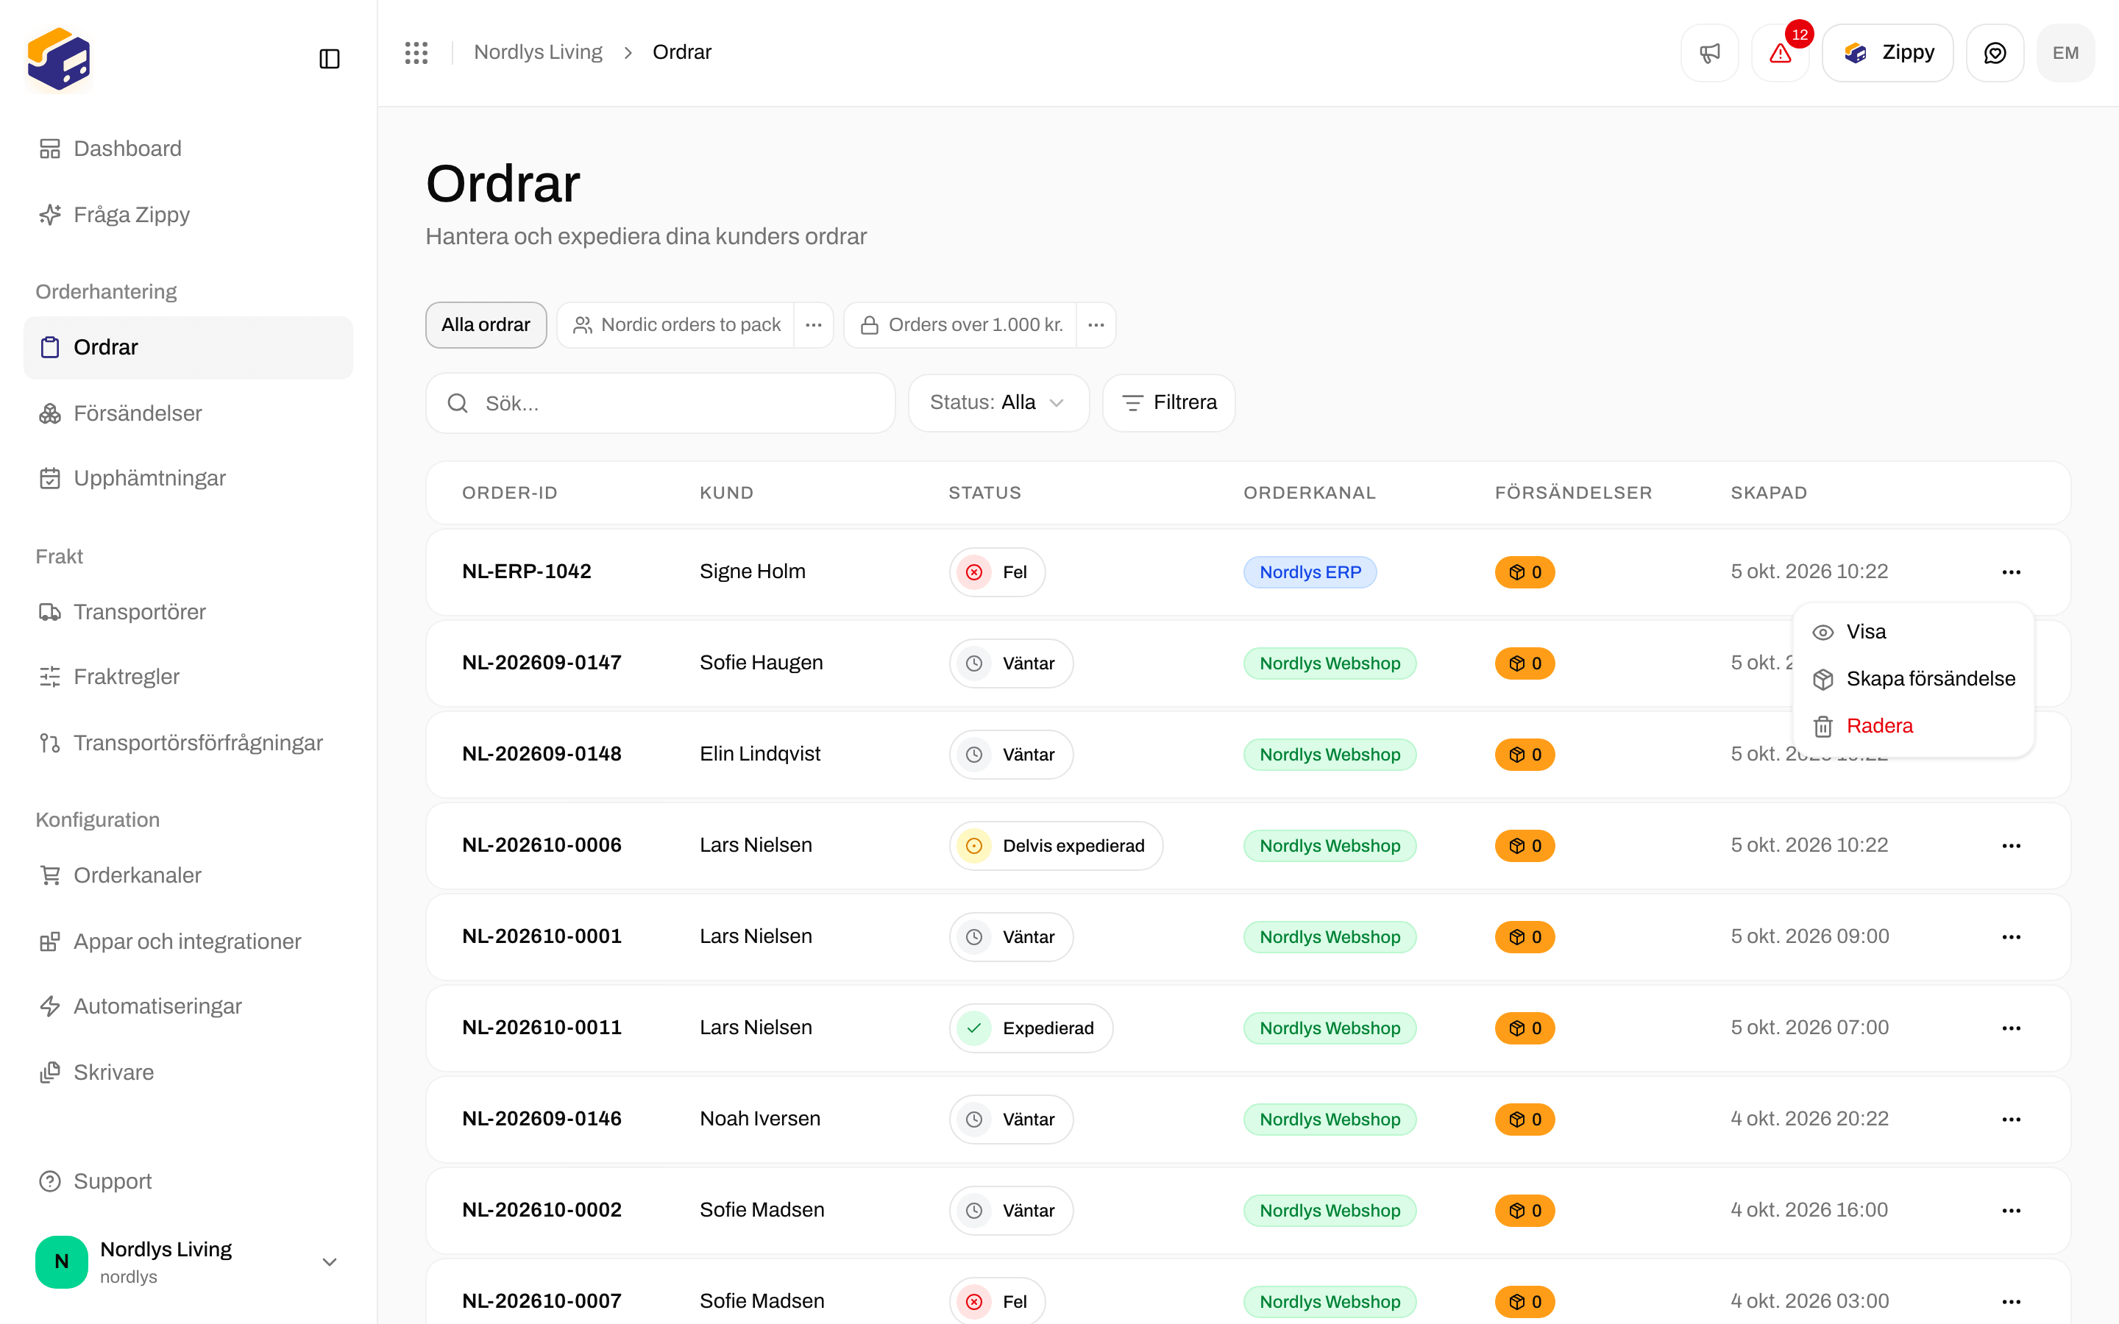Open Fraktregler page
This screenshot has width=2119, height=1324.
(x=188, y=677)
